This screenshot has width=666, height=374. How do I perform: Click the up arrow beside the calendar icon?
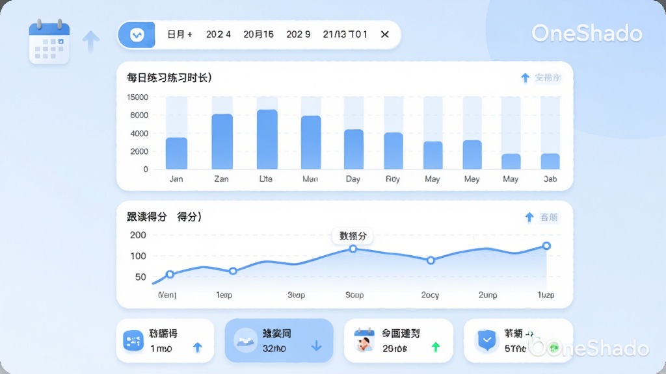tap(90, 42)
